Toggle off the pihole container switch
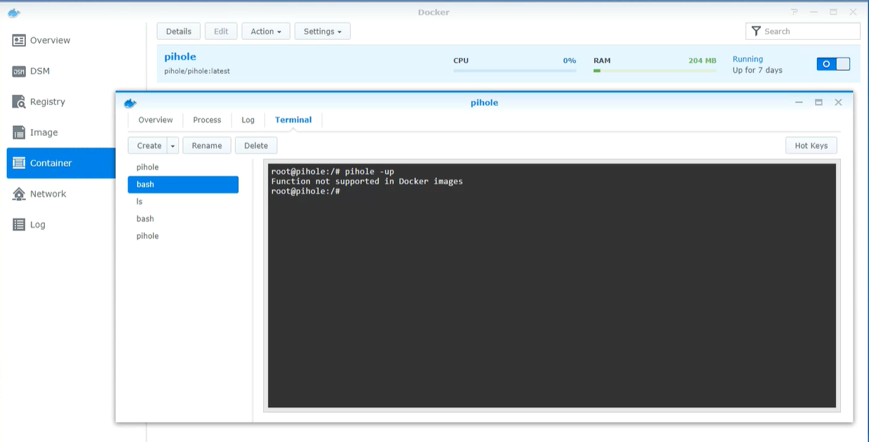 coord(833,64)
